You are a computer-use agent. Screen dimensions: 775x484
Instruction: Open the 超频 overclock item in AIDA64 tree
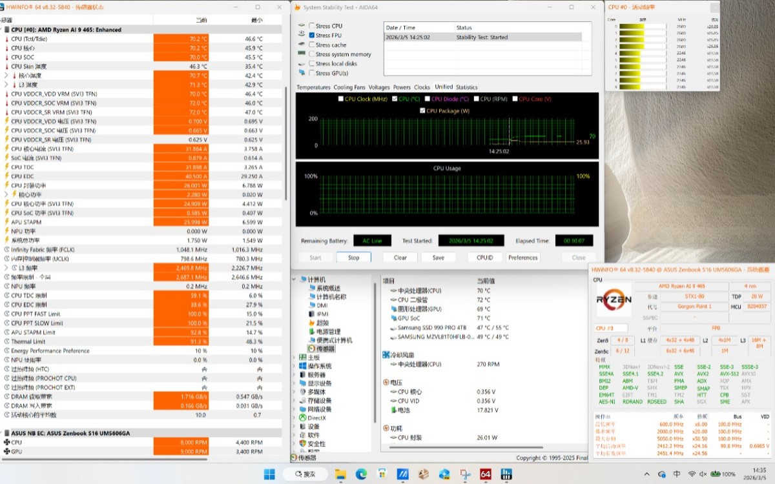pyautogui.click(x=322, y=323)
